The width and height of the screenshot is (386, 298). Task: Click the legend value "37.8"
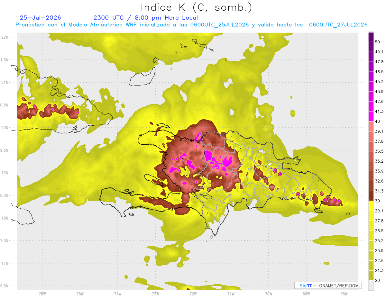point(379,141)
